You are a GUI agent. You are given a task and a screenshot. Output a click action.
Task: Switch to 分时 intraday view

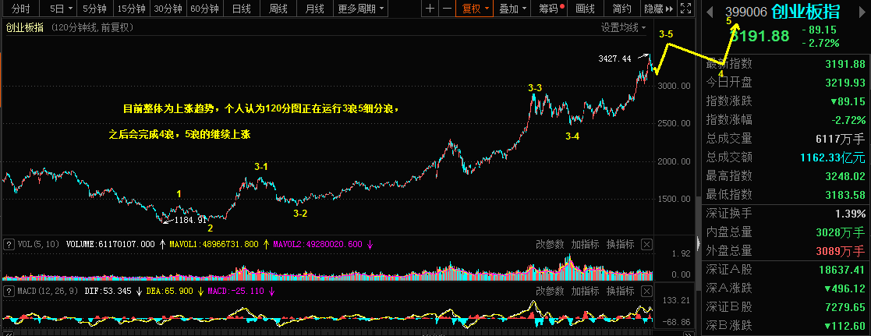20,9
